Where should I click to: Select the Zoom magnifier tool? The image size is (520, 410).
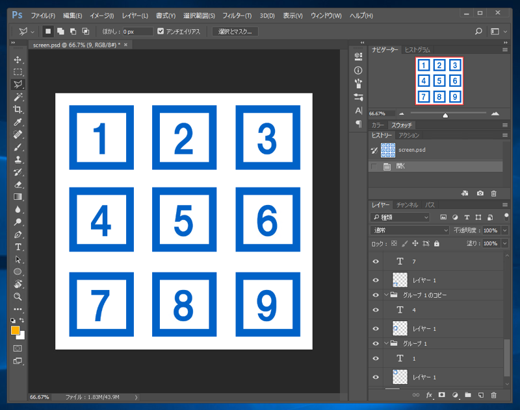click(x=18, y=296)
